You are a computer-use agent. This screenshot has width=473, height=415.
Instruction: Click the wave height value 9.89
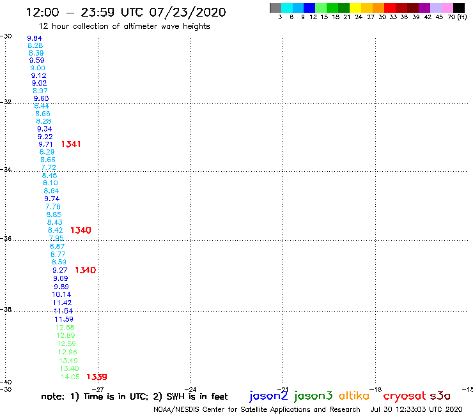coord(61,287)
